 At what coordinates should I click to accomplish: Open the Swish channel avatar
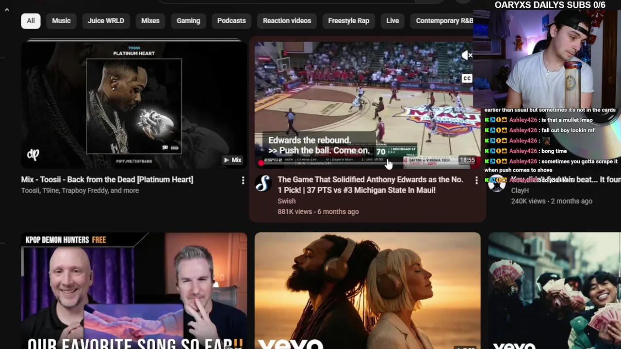pyautogui.click(x=263, y=183)
